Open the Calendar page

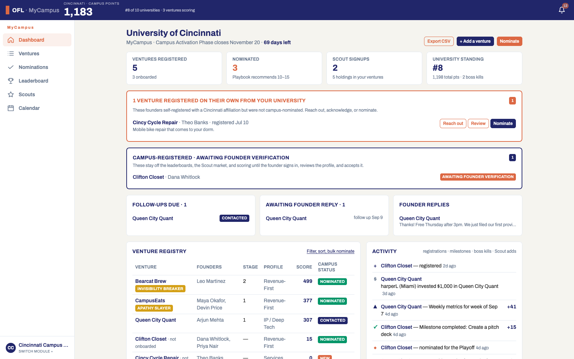pos(37,108)
